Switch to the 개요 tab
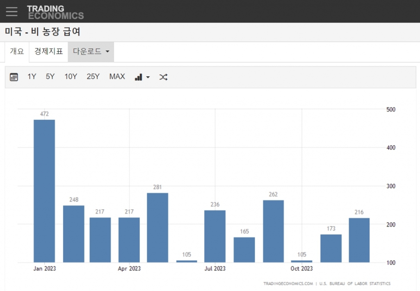Viewport: 420px width, 291px height. (17, 52)
